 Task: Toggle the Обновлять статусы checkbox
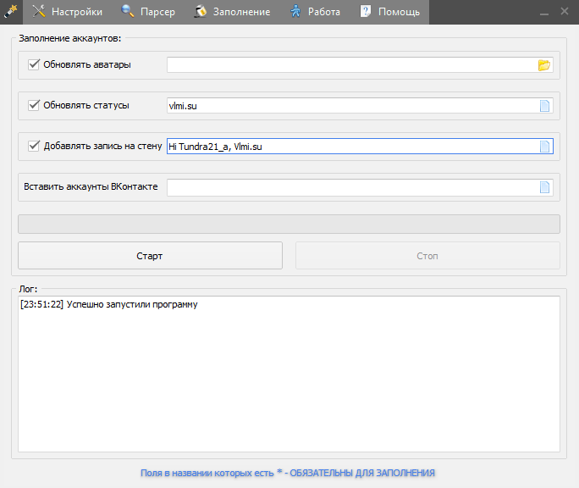pos(35,105)
